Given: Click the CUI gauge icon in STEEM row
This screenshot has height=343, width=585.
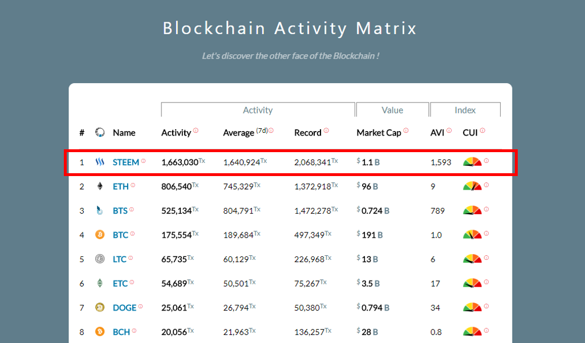Looking at the screenshot, I should 472,162.
